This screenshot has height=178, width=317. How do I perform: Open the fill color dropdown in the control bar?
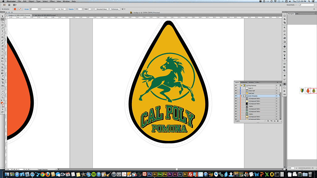(17, 9)
